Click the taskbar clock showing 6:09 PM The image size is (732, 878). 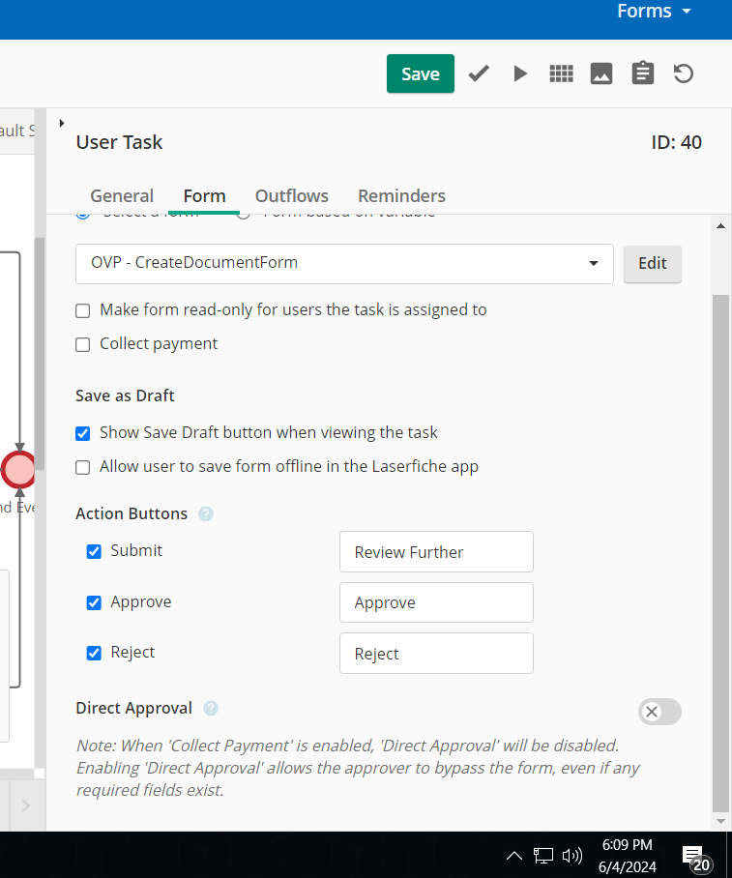coord(628,856)
